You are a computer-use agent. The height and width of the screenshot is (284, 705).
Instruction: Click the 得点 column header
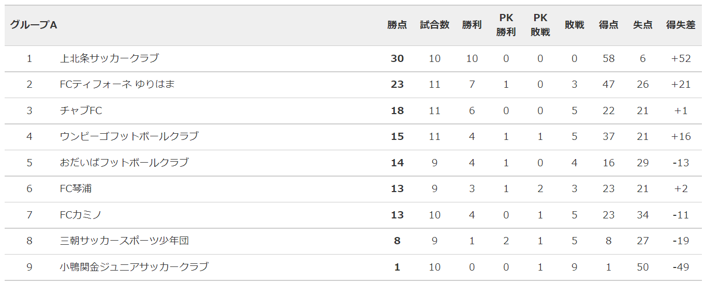click(x=609, y=25)
